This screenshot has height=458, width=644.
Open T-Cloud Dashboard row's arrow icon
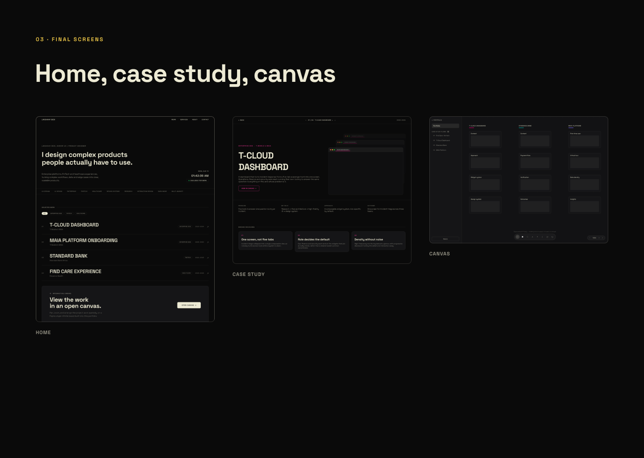(208, 227)
